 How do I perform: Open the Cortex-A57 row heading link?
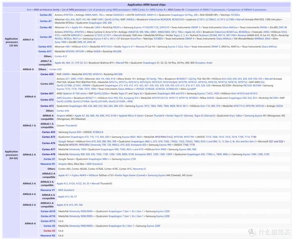click(47, 93)
